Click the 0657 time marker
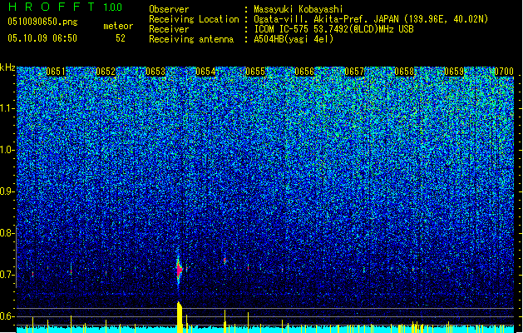Screen dimensions: 523x333 (x=354, y=72)
